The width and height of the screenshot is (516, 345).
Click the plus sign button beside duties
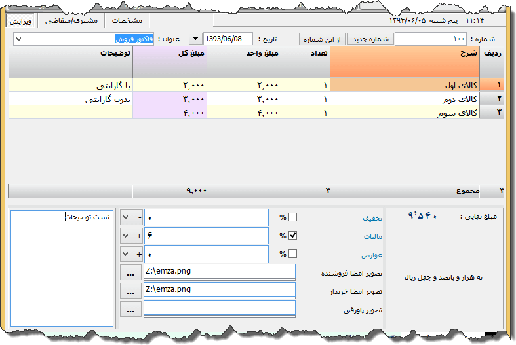click(140, 254)
